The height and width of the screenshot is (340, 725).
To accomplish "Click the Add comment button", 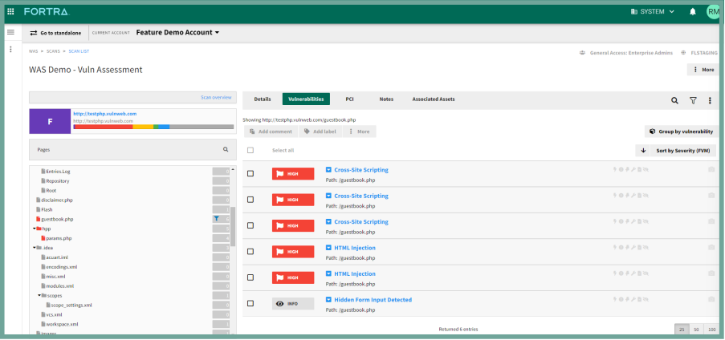I will click(271, 132).
